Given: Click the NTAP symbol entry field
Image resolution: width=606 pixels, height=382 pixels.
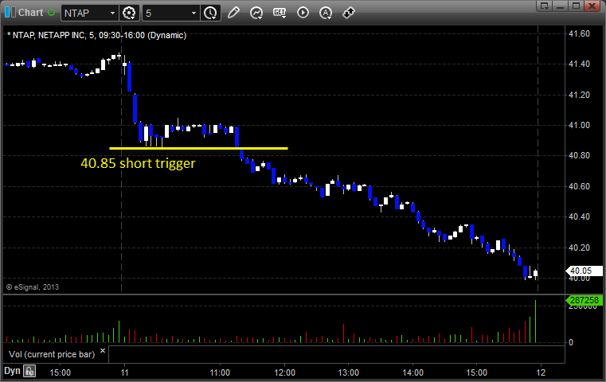Looking at the screenshot, I should pyautogui.click(x=84, y=14).
